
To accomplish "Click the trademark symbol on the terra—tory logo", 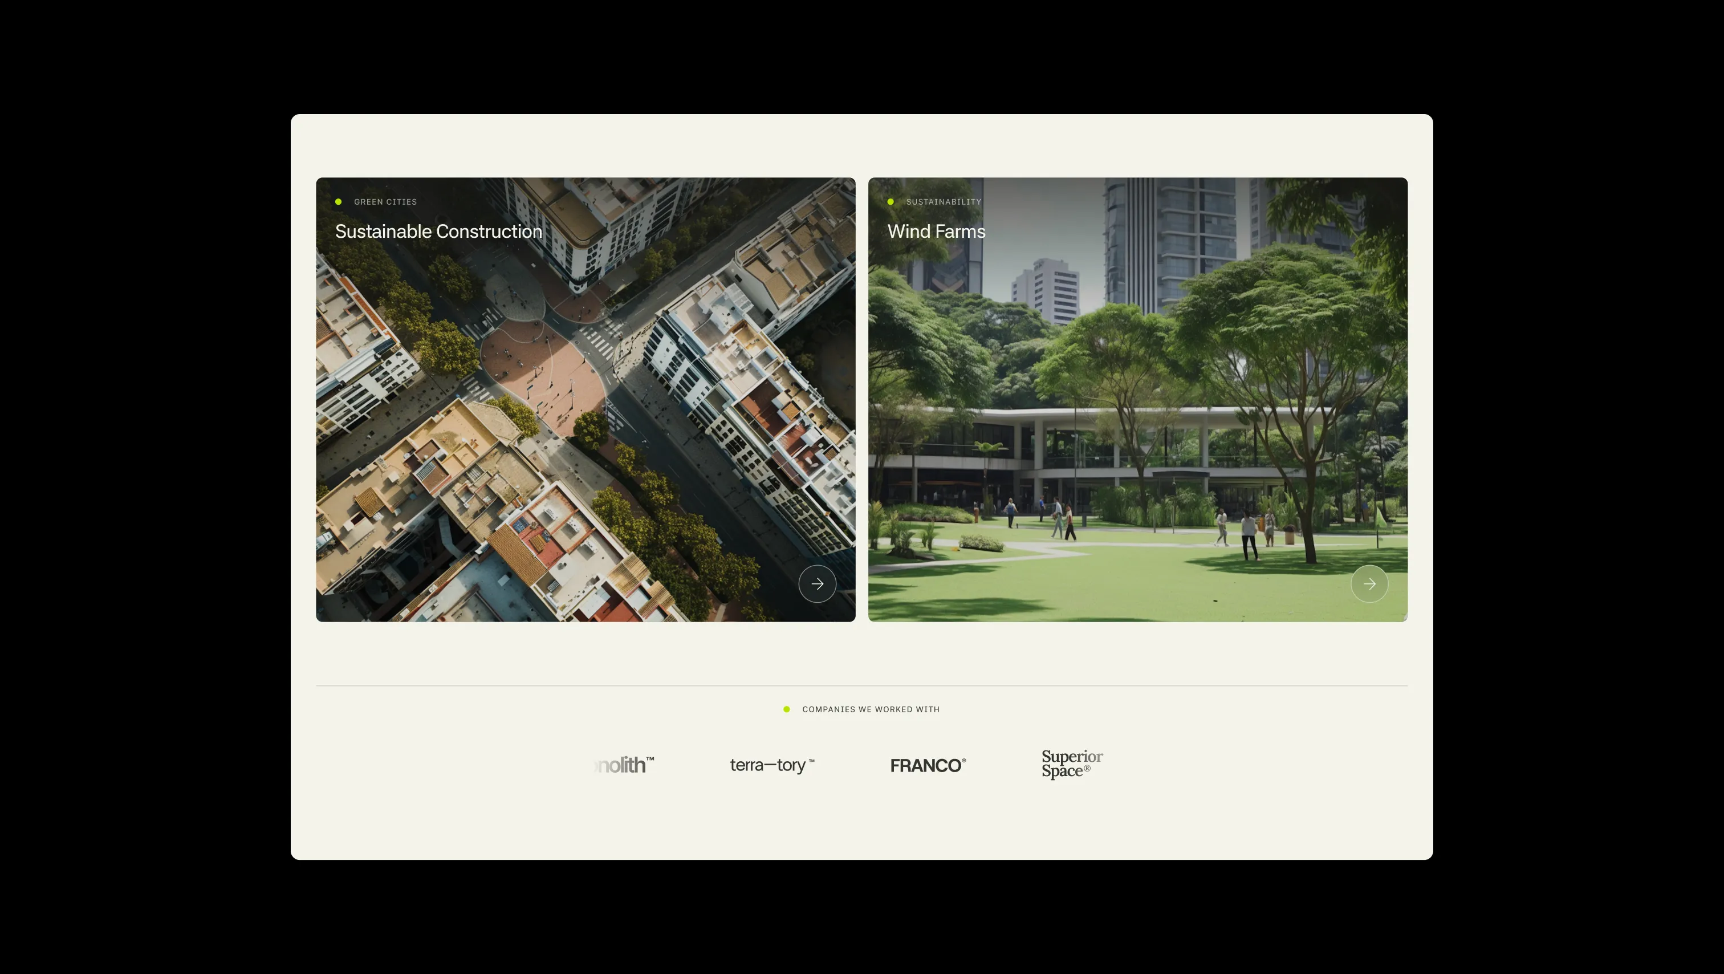I will 811,761.
